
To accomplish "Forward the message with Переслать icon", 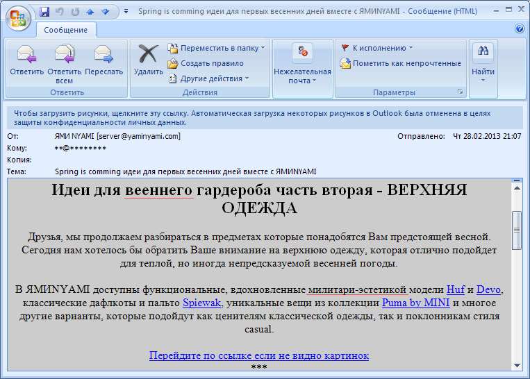I will click(103, 54).
